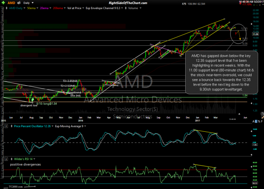Click the AMD gapped down commentary note
Image resolution: width=264 pixels, height=189 pixels.
[x=222, y=72]
